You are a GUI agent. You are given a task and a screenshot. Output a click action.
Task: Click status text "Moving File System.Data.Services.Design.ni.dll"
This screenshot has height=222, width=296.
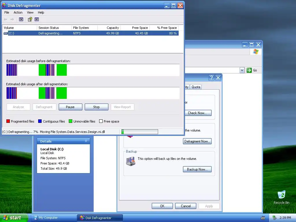pyautogui.click(x=72, y=132)
